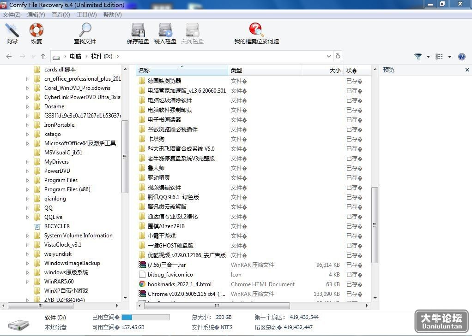Click 软件 (D:) breadcrumb segment
The width and height of the screenshot is (472, 336).
tap(102, 56)
